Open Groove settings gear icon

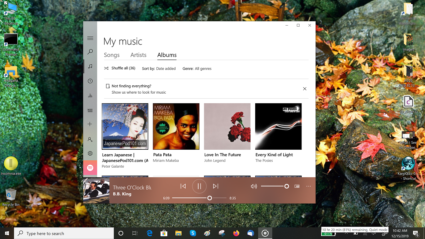90,153
